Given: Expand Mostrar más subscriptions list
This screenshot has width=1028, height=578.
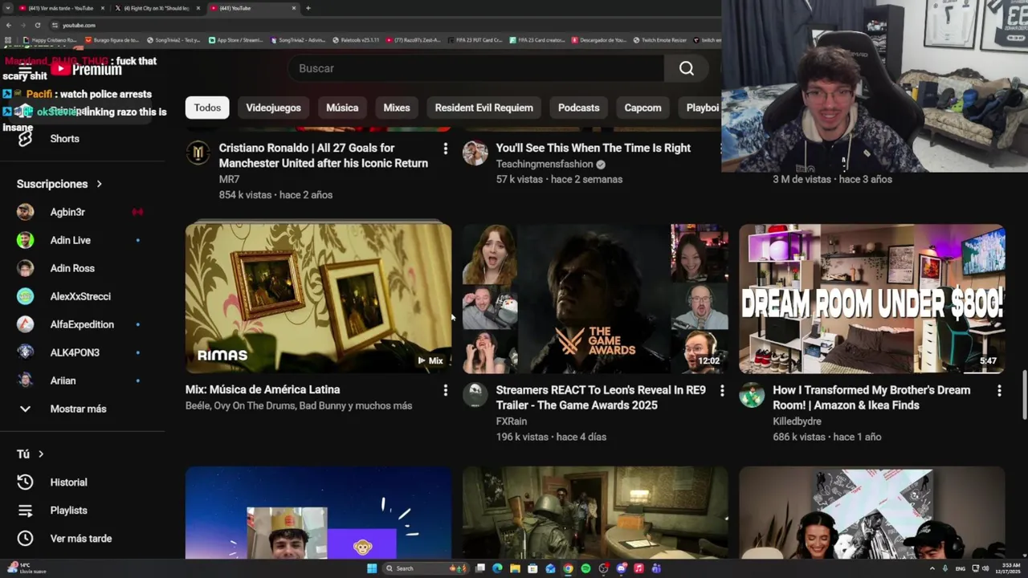Looking at the screenshot, I should pos(78,409).
